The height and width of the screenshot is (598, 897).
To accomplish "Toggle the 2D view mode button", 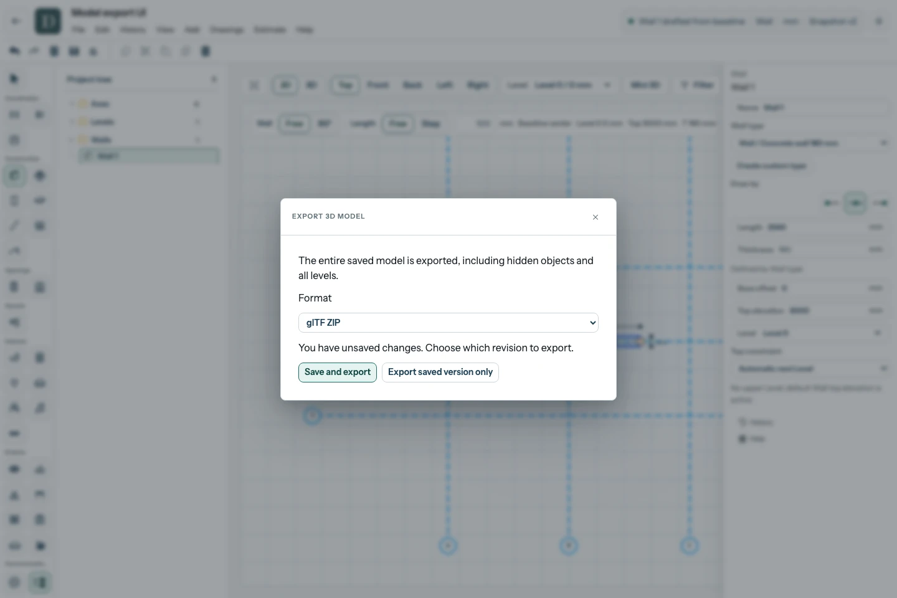I will click(285, 85).
